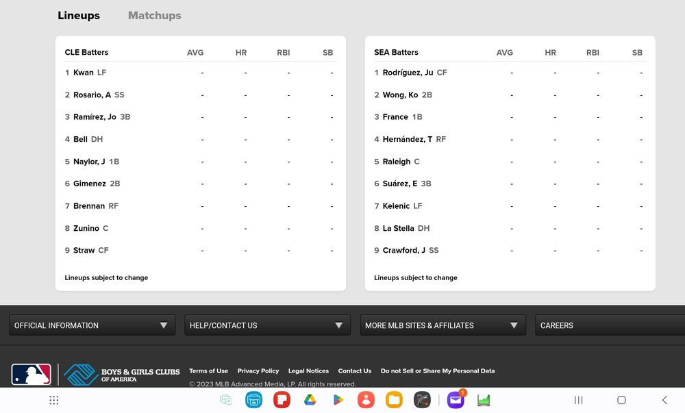This screenshot has width=685, height=413.
Task: Open the dark speedometer app icon
Action: 422,400
